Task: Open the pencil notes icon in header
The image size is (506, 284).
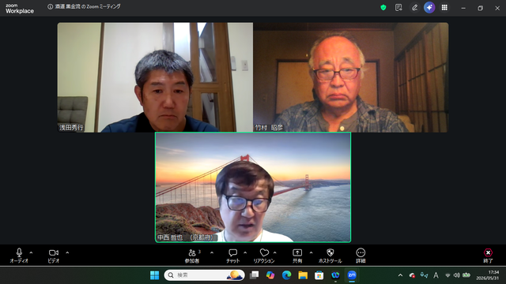Action: pyautogui.click(x=414, y=7)
